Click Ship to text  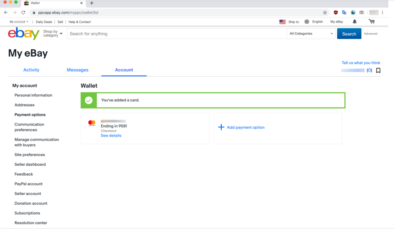(294, 22)
